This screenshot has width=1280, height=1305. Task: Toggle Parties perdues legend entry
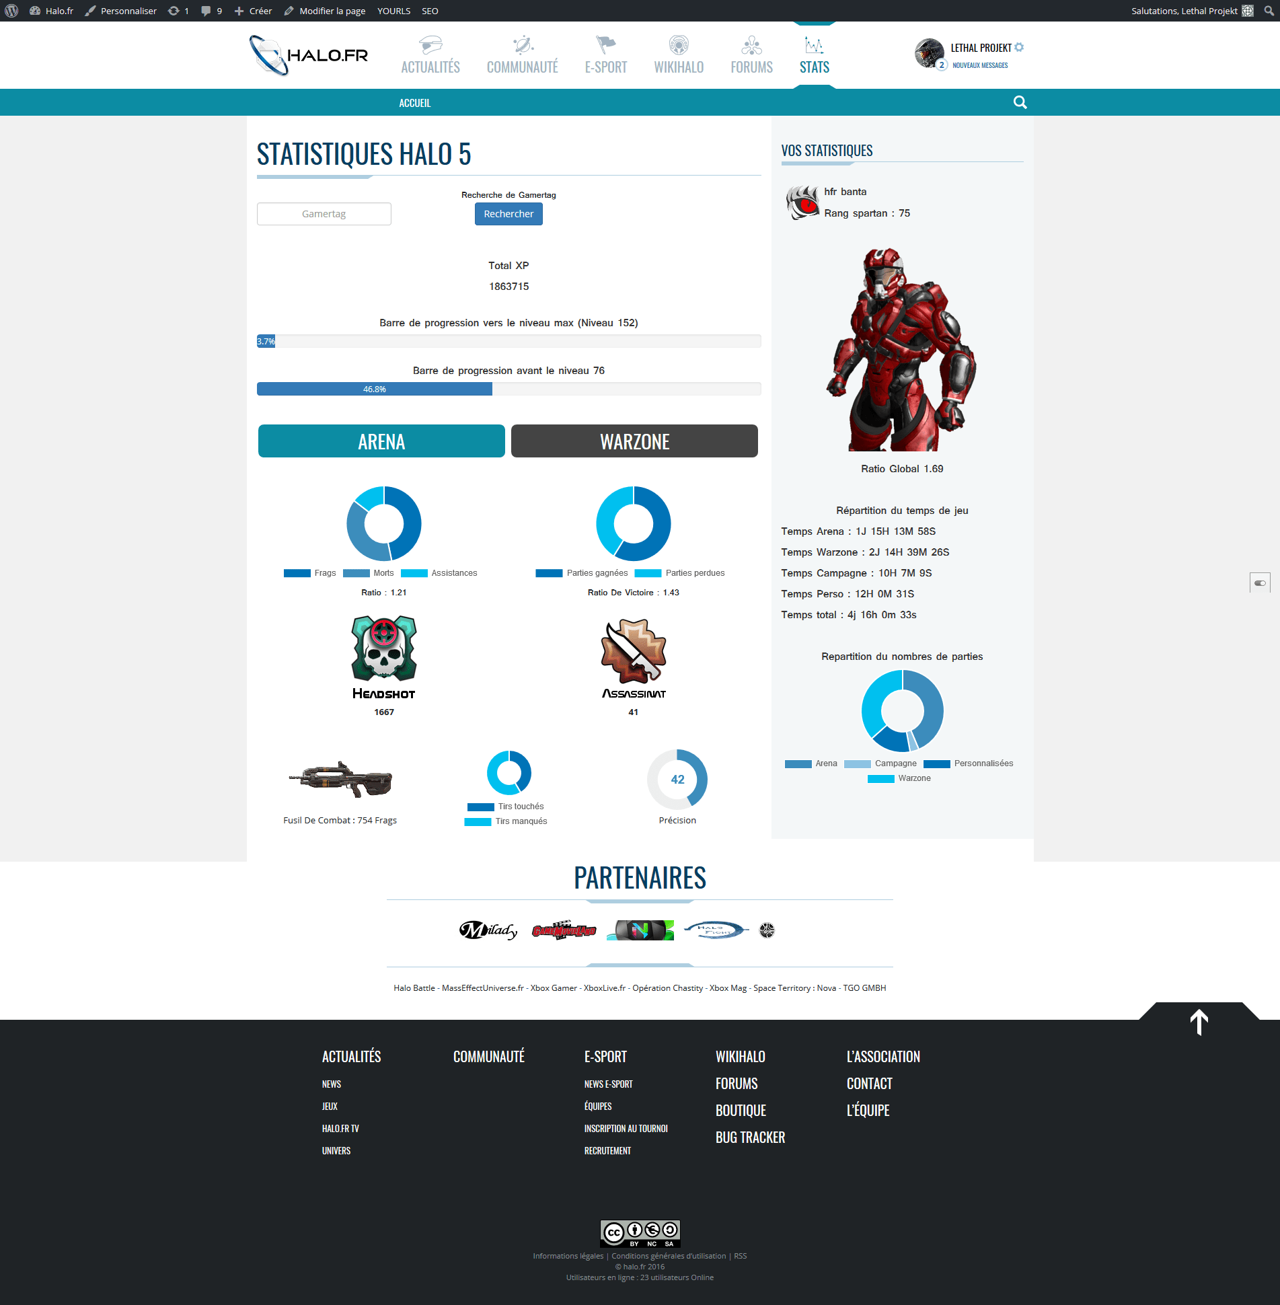pyautogui.click(x=680, y=573)
